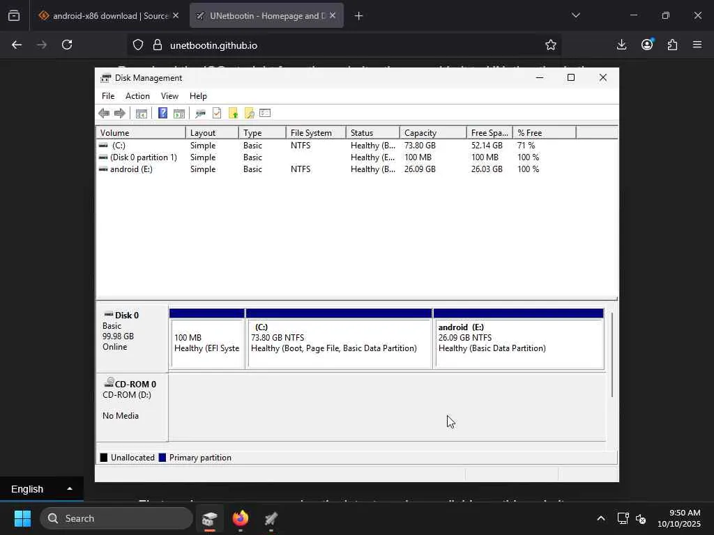Viewport: 714px width, 535px height.
Task: Close the UNetbootin browser tab
Action: click(x=333, y=15)
